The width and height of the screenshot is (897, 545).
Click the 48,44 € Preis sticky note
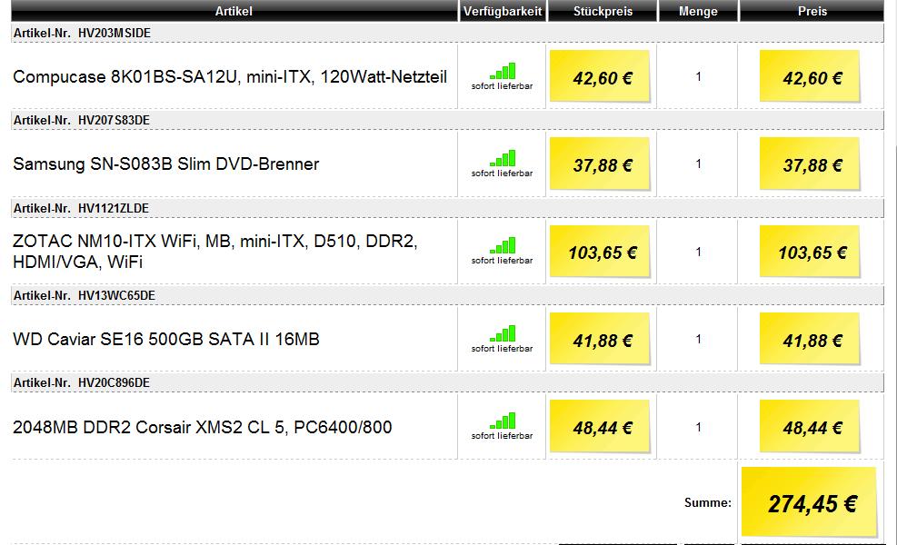tap(810, 427)
